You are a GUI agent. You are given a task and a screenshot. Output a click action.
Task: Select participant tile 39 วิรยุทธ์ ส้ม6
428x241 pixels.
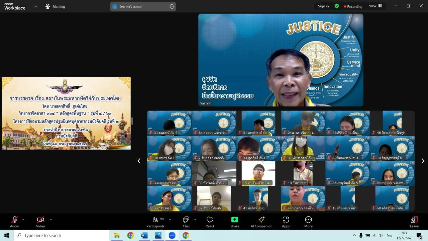coord(214,198)
